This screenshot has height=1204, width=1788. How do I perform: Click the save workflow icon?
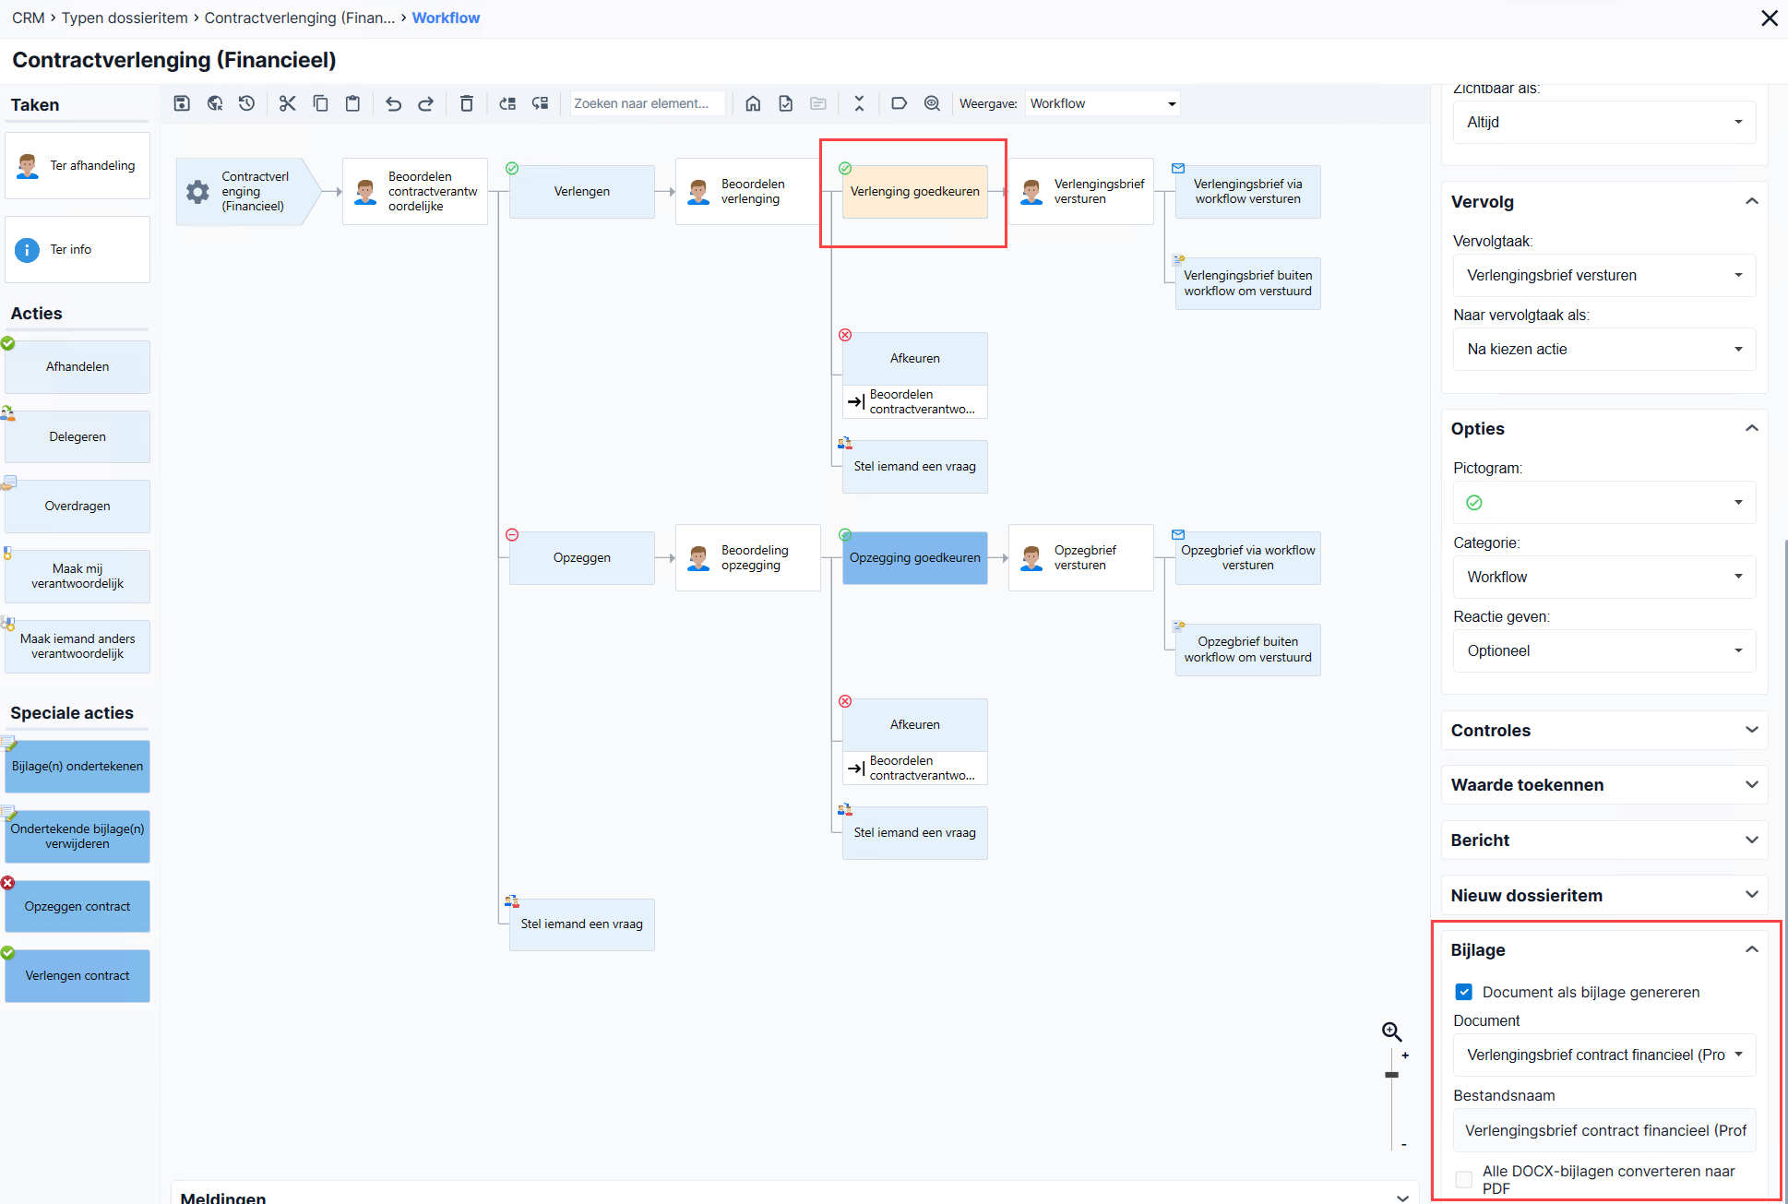(x=182, y=103)
